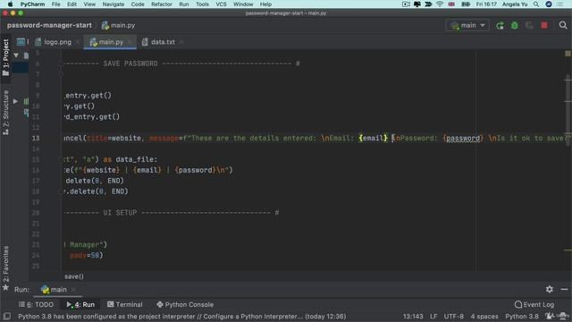
Task: Open the Code menu
Action: pyautogui.click(x=138, y=4)
